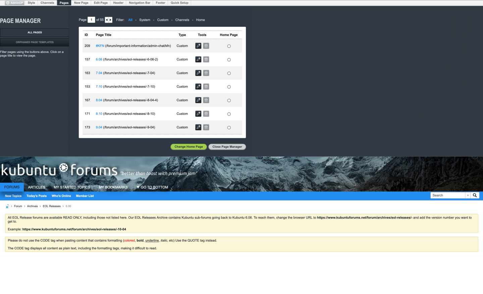The width and height of the screenshot is (483, 294).
Task: Open the 8.04 page title link
Action: [x=99, y=100]
